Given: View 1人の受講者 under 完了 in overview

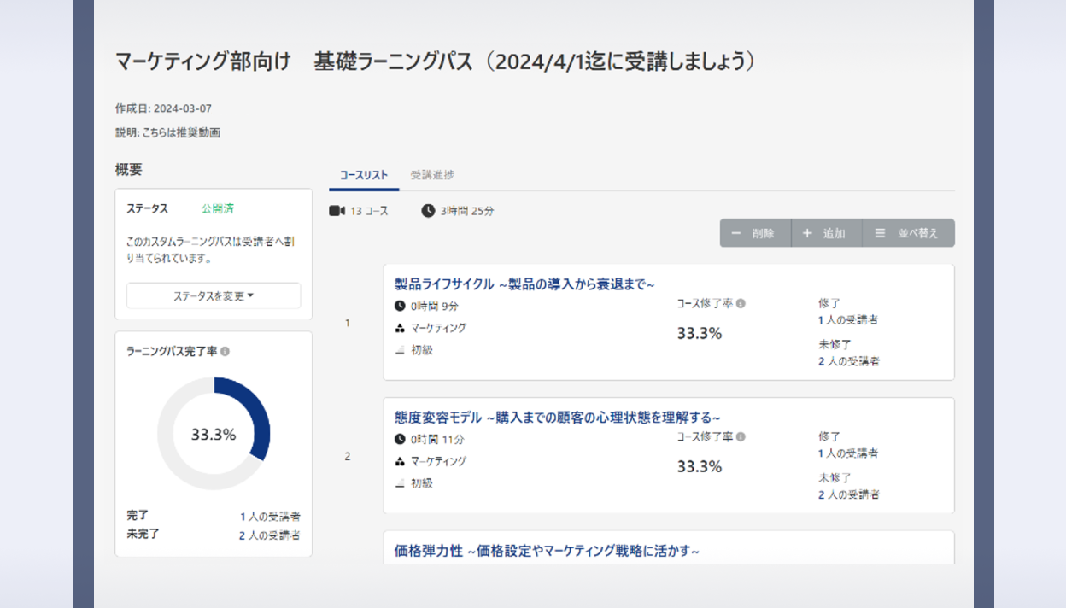Looking at the screenshot, I should (270, 517).
